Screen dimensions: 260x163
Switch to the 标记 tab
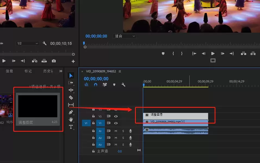coord(28,71)
